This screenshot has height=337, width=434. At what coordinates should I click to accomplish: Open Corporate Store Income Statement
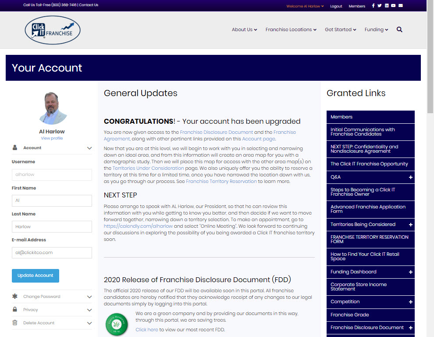[370, 287]
